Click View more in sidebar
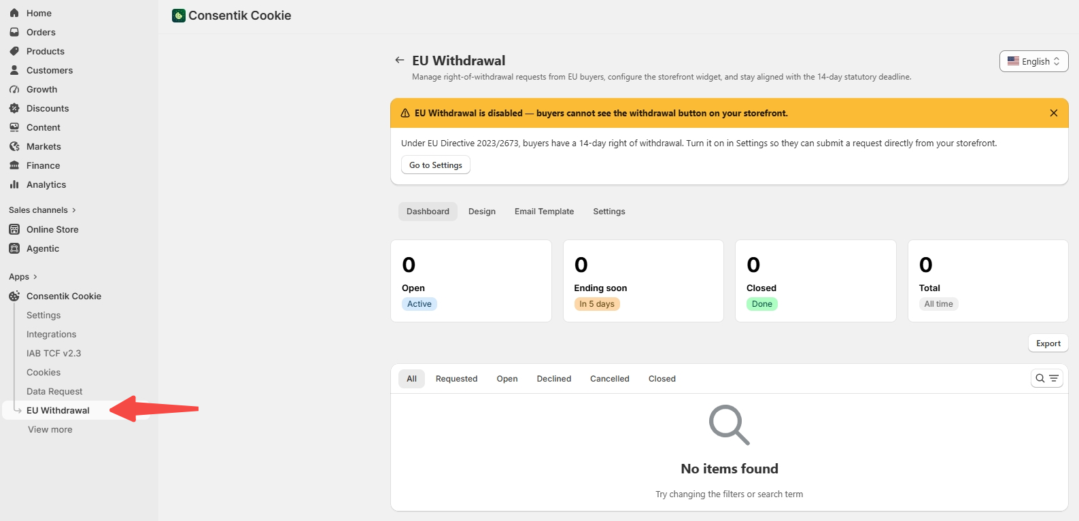 pos(50,429)
